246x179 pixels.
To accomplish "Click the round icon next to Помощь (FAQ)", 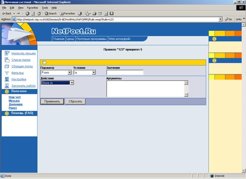I will tap(7, 113).
